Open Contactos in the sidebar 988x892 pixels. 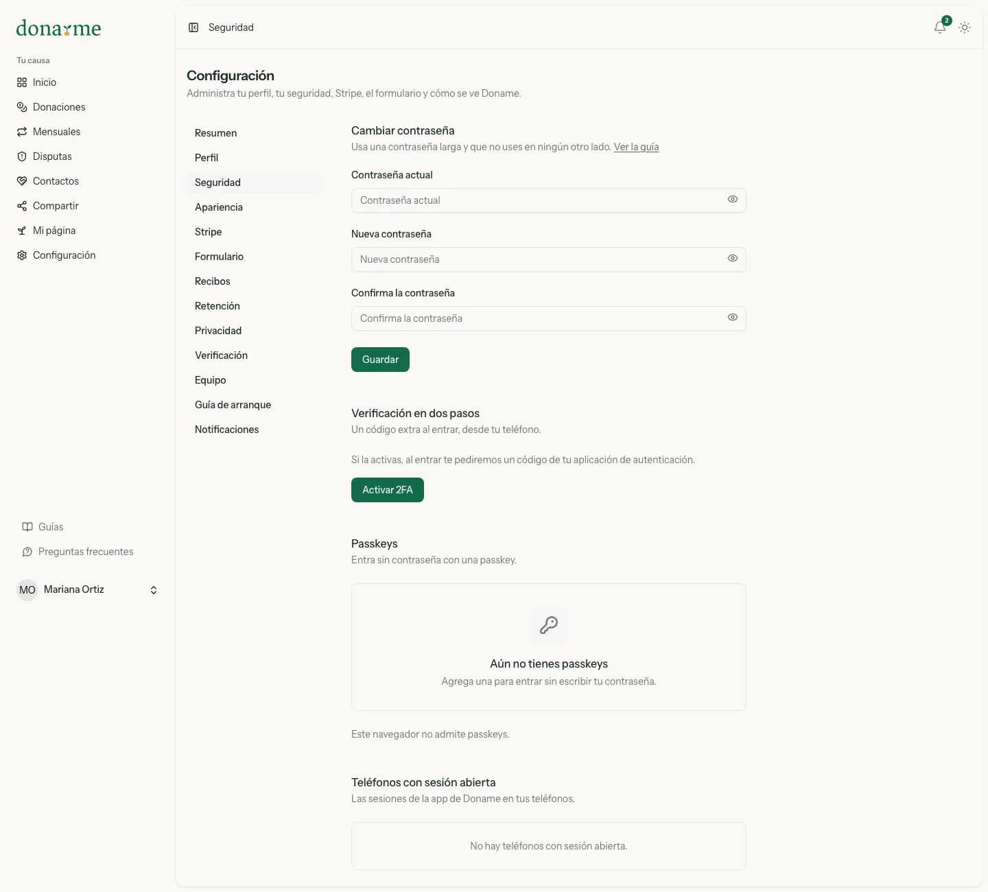pos(88,181)
